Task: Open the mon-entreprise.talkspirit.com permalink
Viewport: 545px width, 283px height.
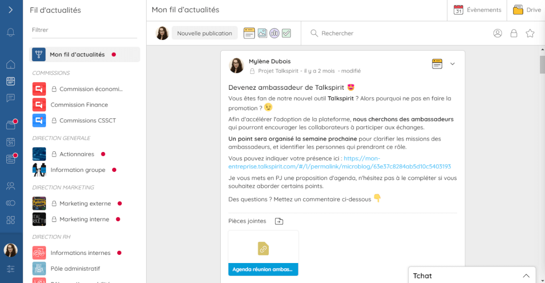Action: pyautogui.click(x=340, y=162)
